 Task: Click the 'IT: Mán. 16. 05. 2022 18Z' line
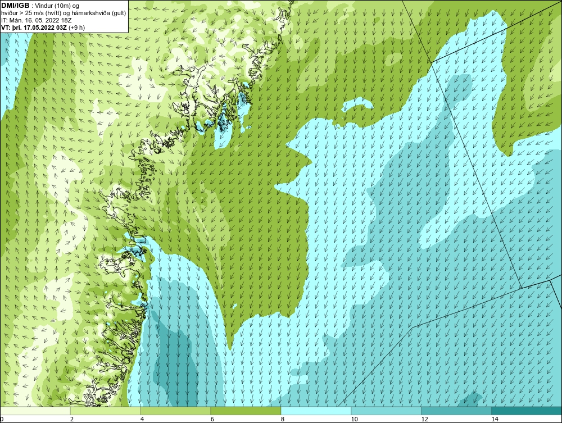tap(36, 20)
